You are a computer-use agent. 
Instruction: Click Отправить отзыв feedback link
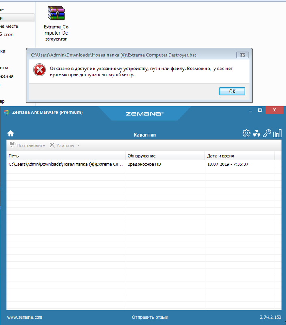coord(150,317)
